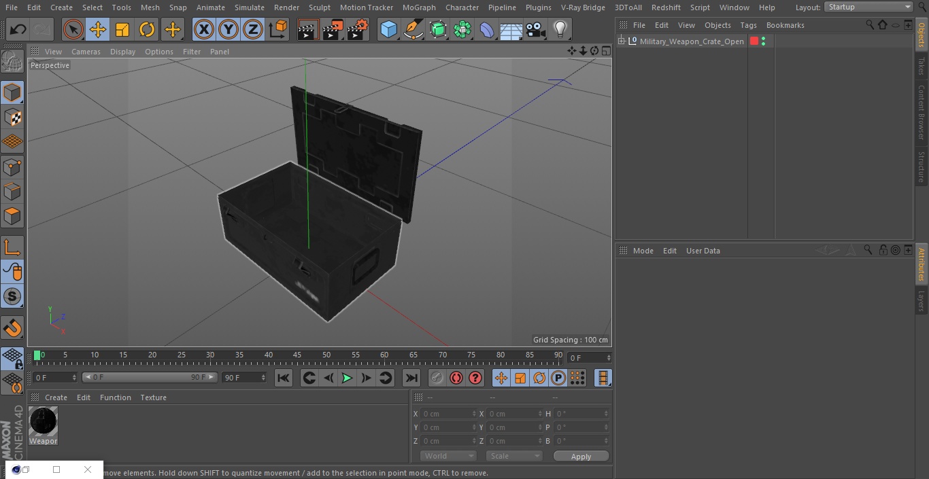Click the Apply coordinates button
The image size is (929, 479).
pyautogui.click(x=581, y=457)
